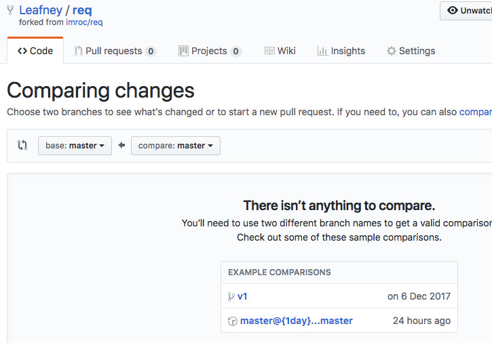The image size is (492, 343).
Task: Select the Code tab
Action: 35,51
